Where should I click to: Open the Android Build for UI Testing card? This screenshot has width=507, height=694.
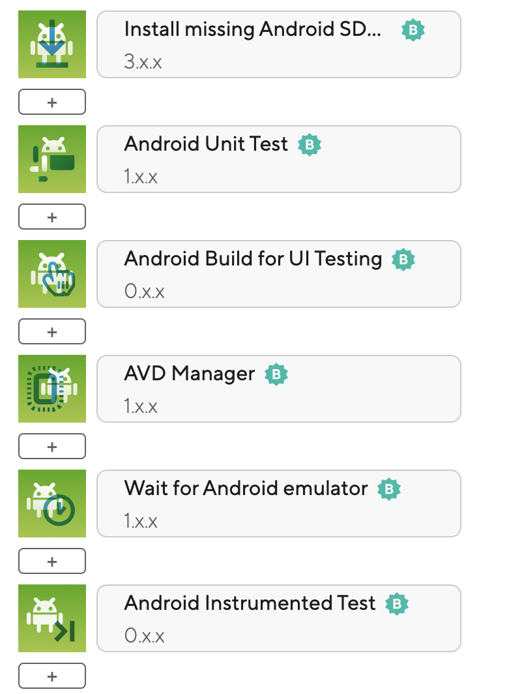click(279, 274)
